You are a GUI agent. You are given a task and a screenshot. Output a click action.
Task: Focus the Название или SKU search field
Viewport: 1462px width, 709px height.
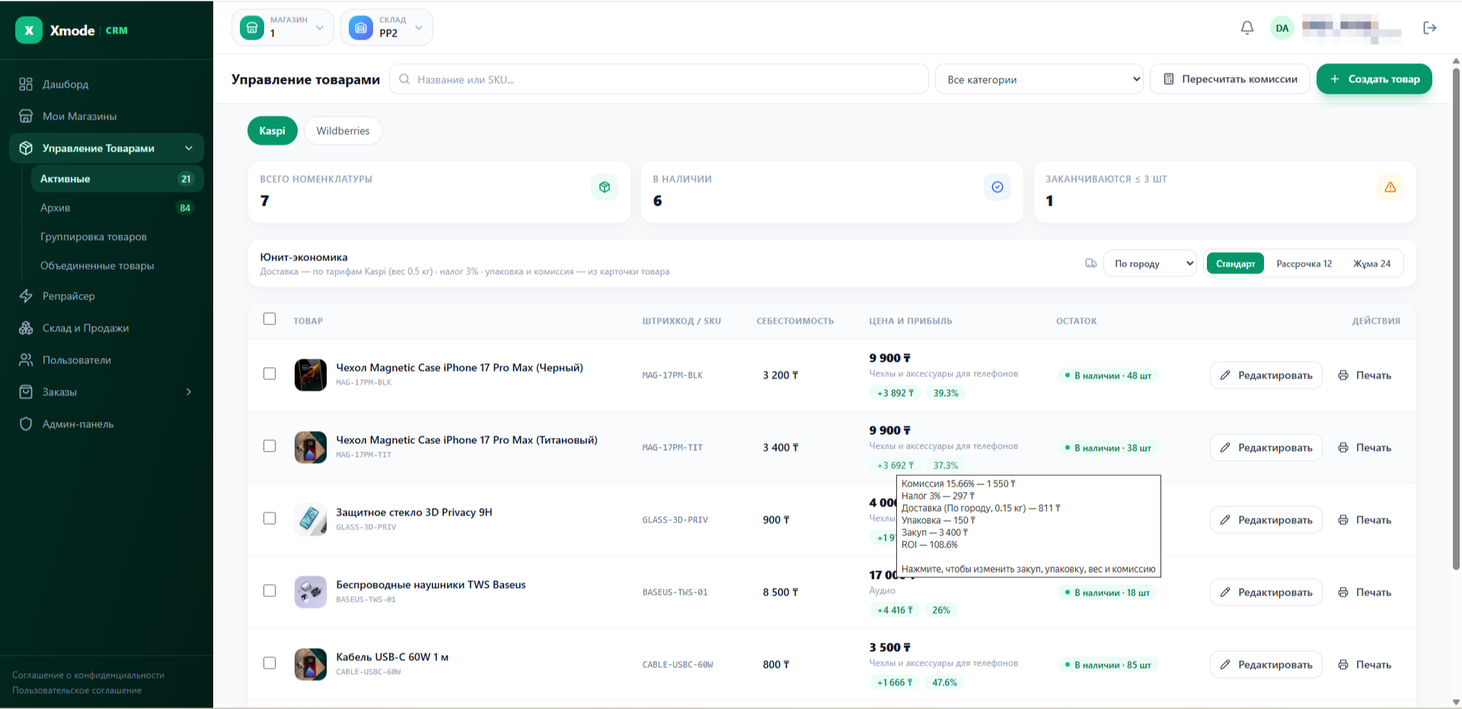tap(659, 79)
